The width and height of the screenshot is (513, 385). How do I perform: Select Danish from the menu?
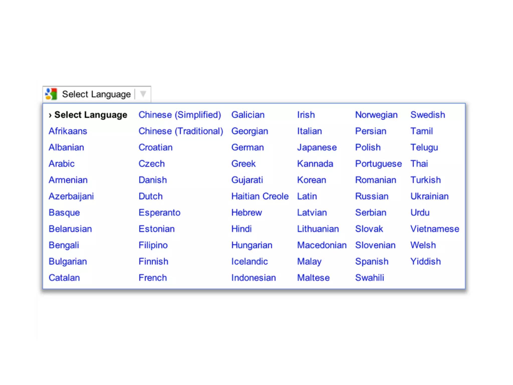[153, 180]
